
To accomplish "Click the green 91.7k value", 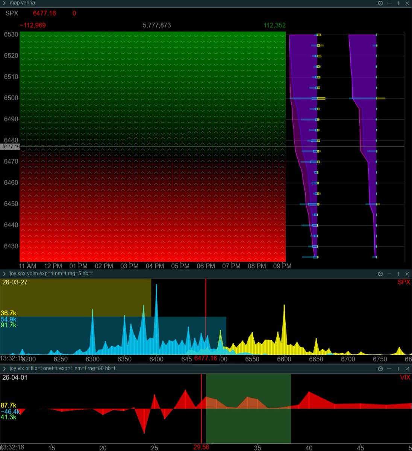I will (x=8, y=325).
